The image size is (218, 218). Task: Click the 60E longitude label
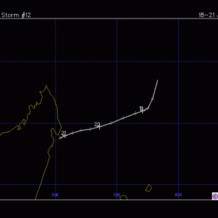(179, 195)
